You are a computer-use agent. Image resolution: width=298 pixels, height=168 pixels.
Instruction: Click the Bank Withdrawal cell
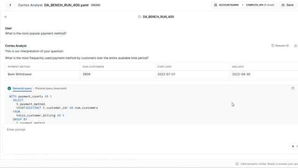[x=42, y=74]
